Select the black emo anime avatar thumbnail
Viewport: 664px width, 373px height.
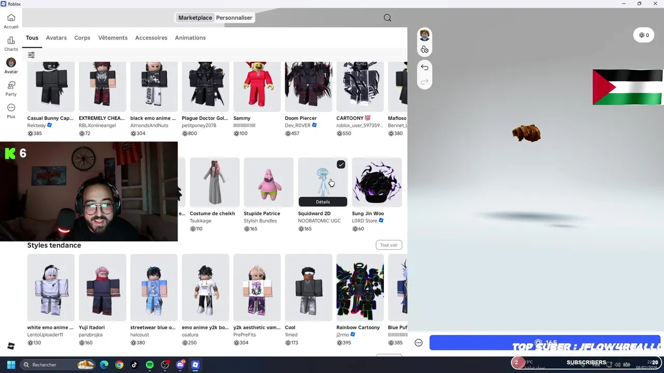pos(154,87)
